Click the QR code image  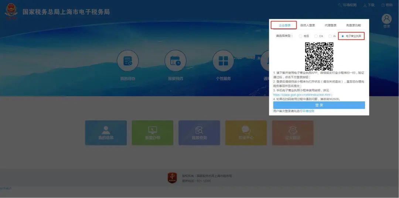[319, 56]
